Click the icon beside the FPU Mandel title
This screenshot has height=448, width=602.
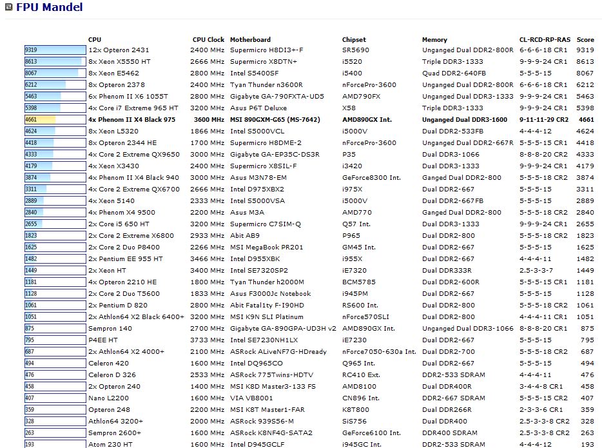click(8, 8)
